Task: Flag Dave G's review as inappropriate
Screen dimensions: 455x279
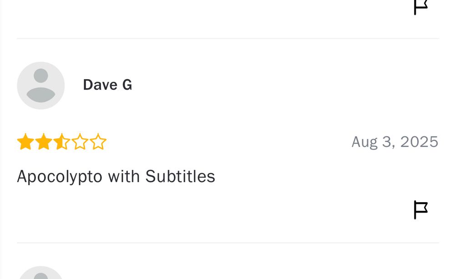Action: tap(421, 210)
